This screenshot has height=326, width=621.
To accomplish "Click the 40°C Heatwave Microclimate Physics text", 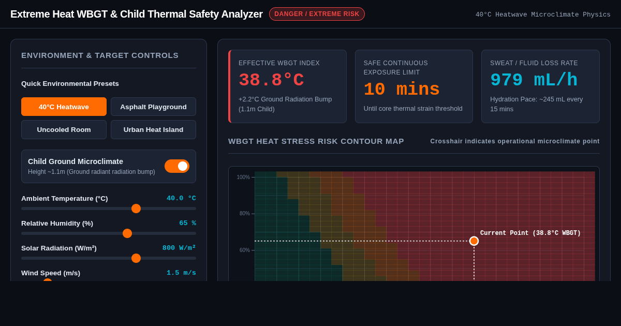I will [x=543, y=14].
